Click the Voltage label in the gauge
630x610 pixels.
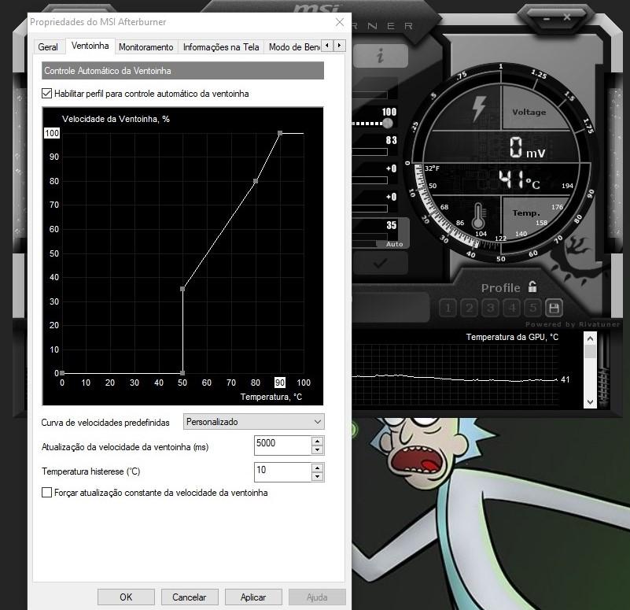pyautogui.click(x=529, y=113)
